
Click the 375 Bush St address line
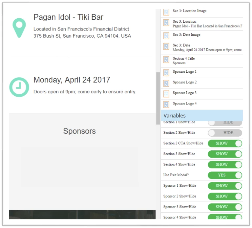click(82, 36)
